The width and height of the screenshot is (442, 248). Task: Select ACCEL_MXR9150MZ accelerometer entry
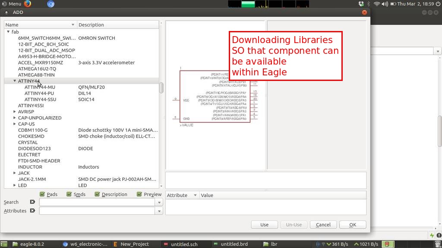point(82,62)
